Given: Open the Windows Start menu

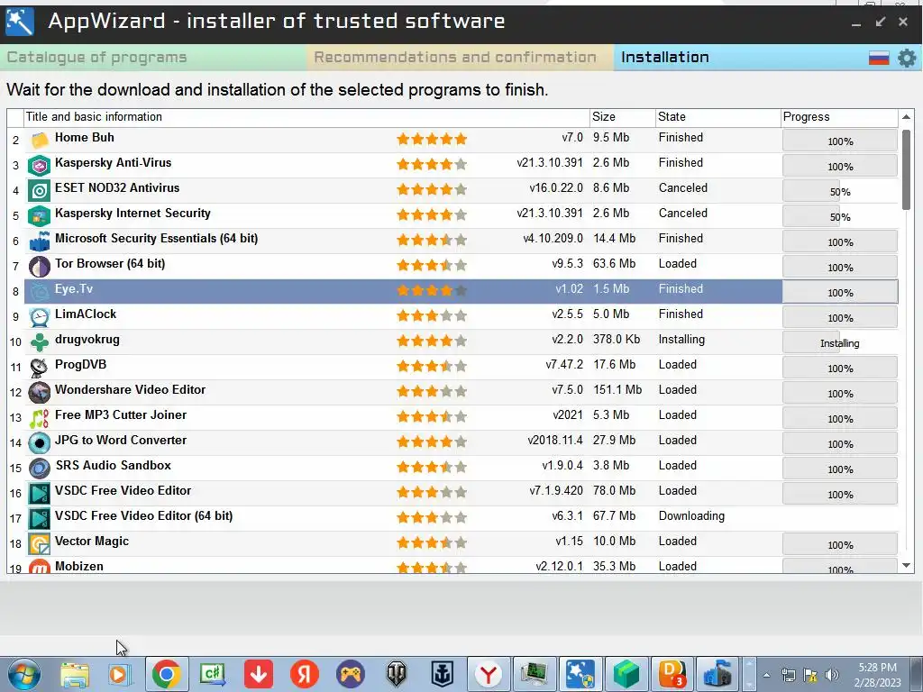Looking at the screenshot, I should point(23,674).
